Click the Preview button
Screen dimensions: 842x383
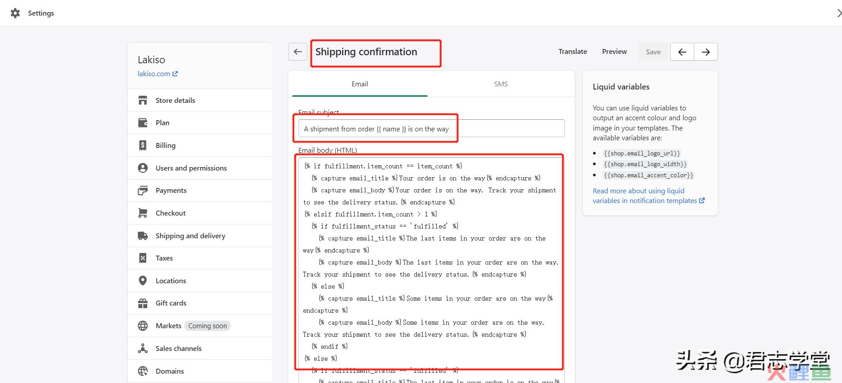coord(614,52)
